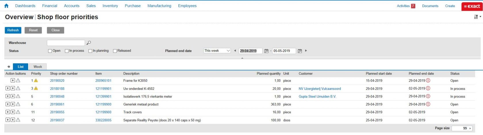Click triangle warning icon for order 20190037

point(18,120)
